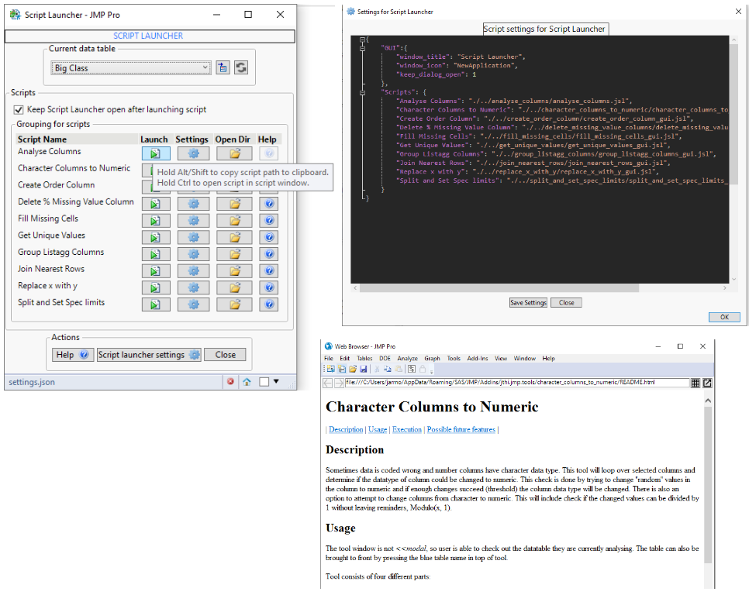The image size is (749, 602).
Task: Open help for Split and Set Spec limits
Action: [x=268, y=304]
